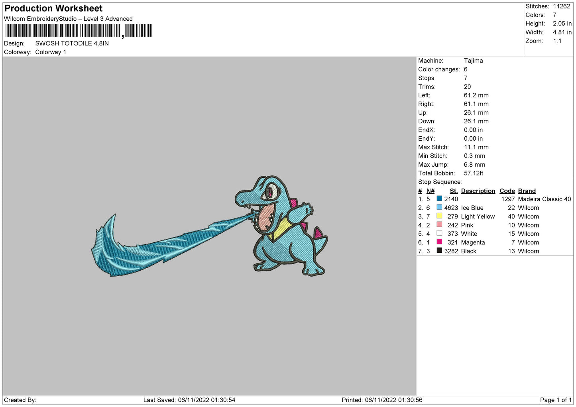Pick the Light Yellow thread swatch

(439, 216)
